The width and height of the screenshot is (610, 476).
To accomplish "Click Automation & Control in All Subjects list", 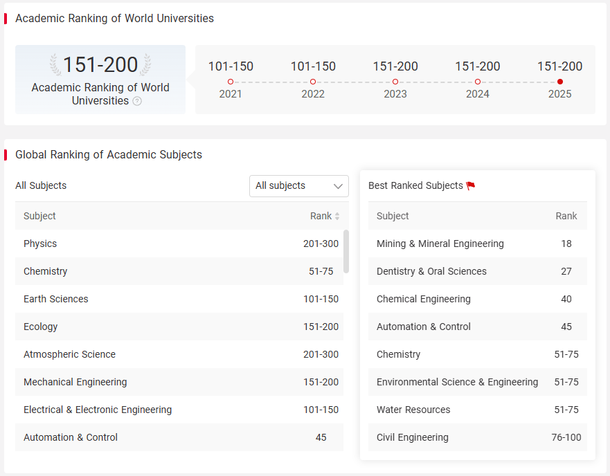I will (179, 437).
